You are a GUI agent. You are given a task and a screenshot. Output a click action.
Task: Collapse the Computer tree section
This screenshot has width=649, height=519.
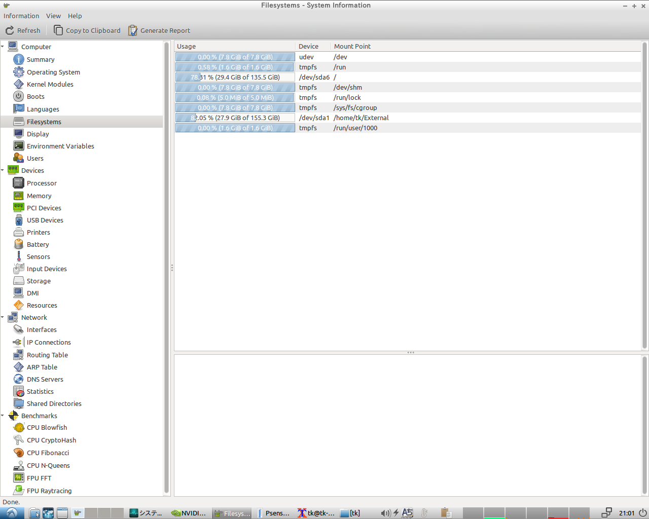pos(3,47)
